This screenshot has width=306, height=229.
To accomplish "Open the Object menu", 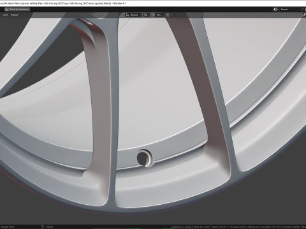I will [14, 15].
